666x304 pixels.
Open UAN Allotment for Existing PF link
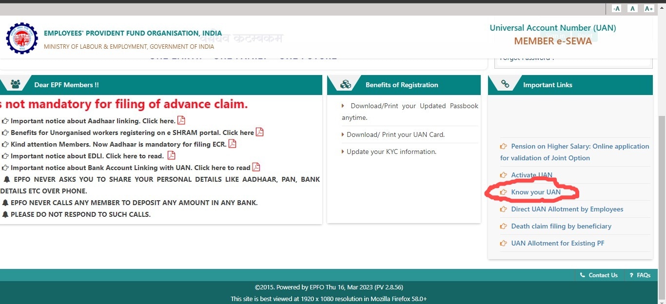click(x=558, y=243)
